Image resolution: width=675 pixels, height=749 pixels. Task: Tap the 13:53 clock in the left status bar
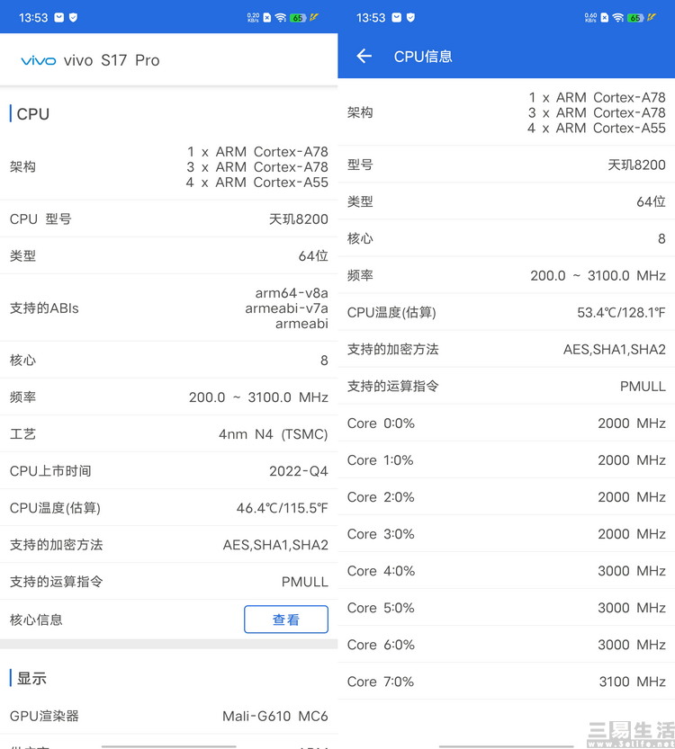(33, 18)
